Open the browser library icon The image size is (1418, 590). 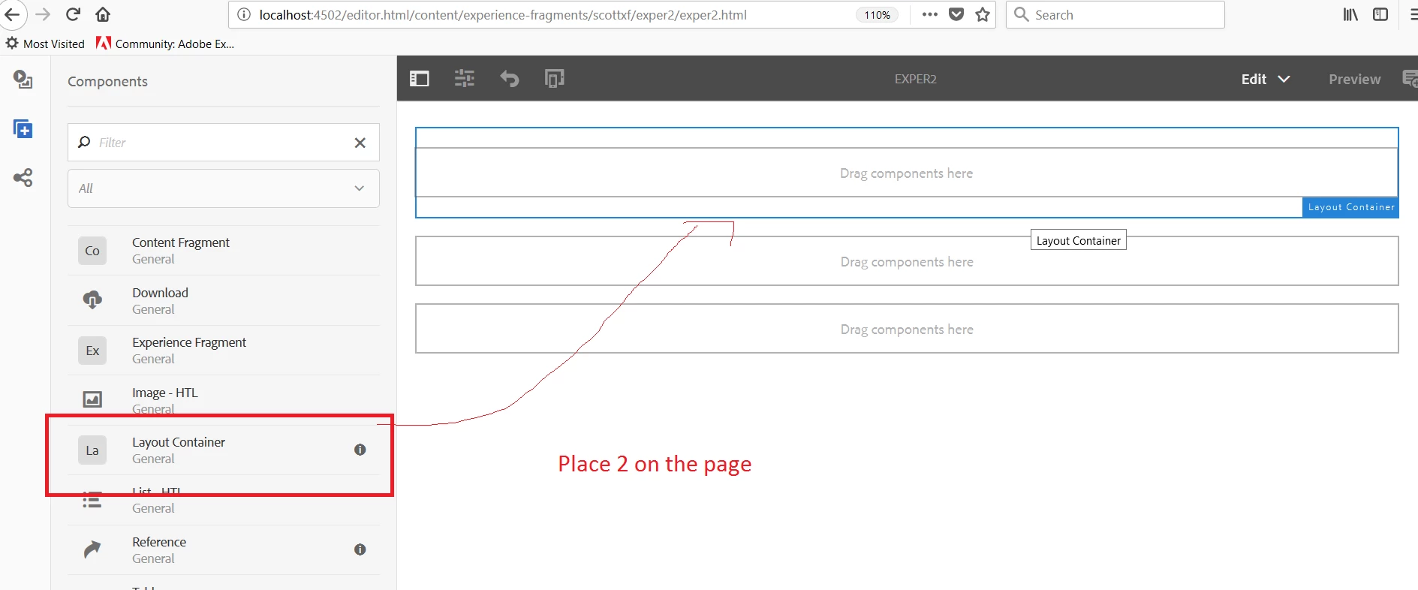pos(1350,14)
